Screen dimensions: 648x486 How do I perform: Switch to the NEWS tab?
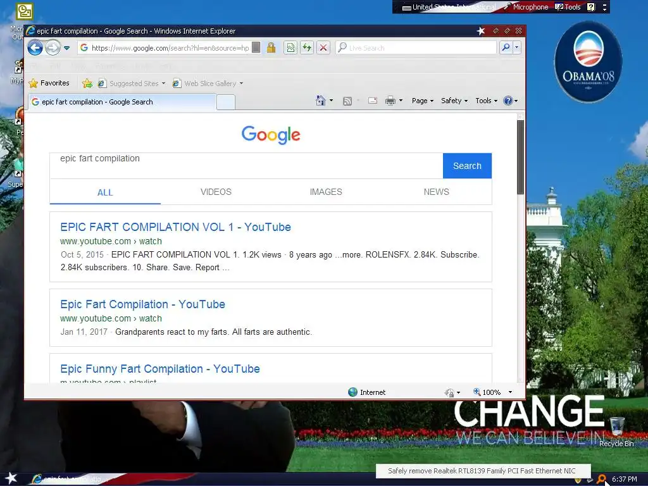click(x=436, y=192)
